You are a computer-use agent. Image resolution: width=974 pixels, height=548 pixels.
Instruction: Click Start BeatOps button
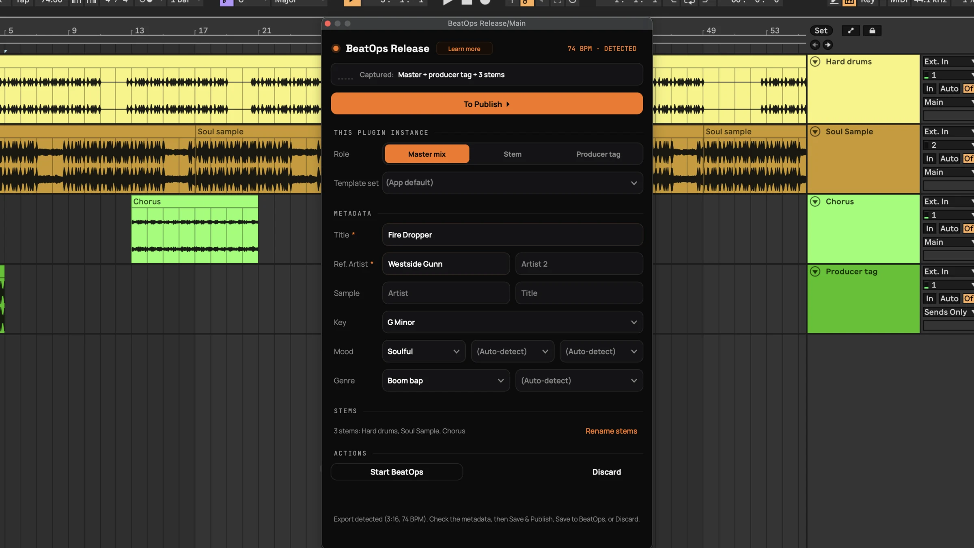click(396, 472)
